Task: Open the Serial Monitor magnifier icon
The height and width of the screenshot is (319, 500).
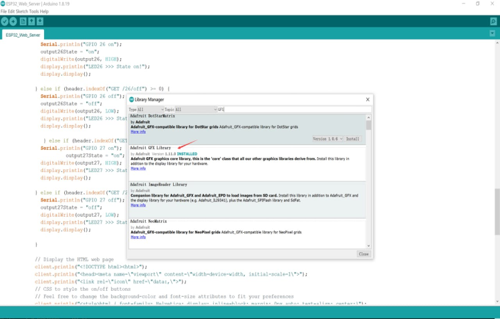Action: click(493, 21)
